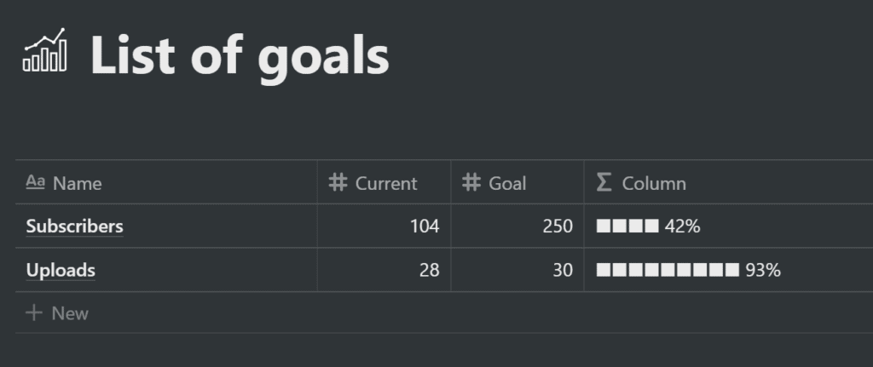
Task: Select the Subscribers current value 104
Action: 384,227
